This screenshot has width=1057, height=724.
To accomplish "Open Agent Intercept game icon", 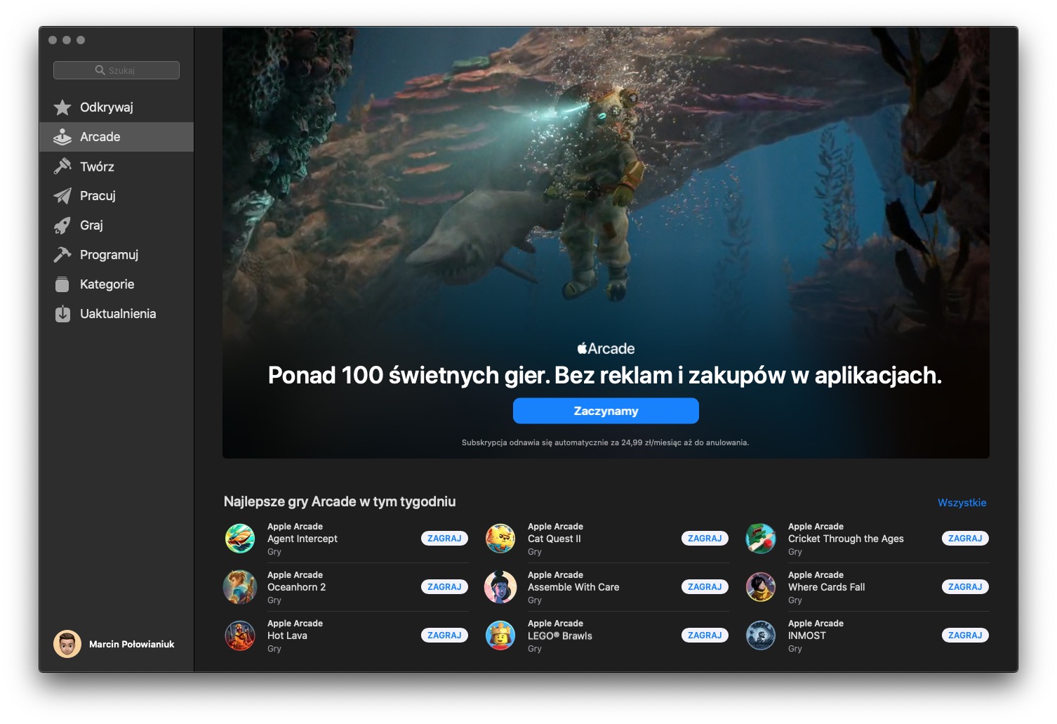I will (x=240, y=539).
